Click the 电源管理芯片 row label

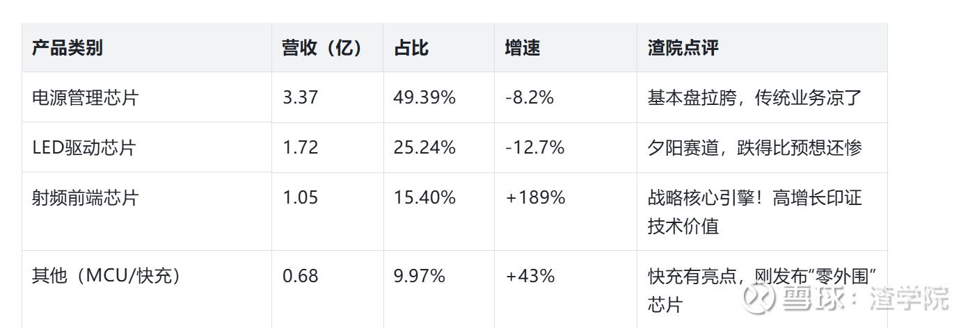[x=85, y=97]
